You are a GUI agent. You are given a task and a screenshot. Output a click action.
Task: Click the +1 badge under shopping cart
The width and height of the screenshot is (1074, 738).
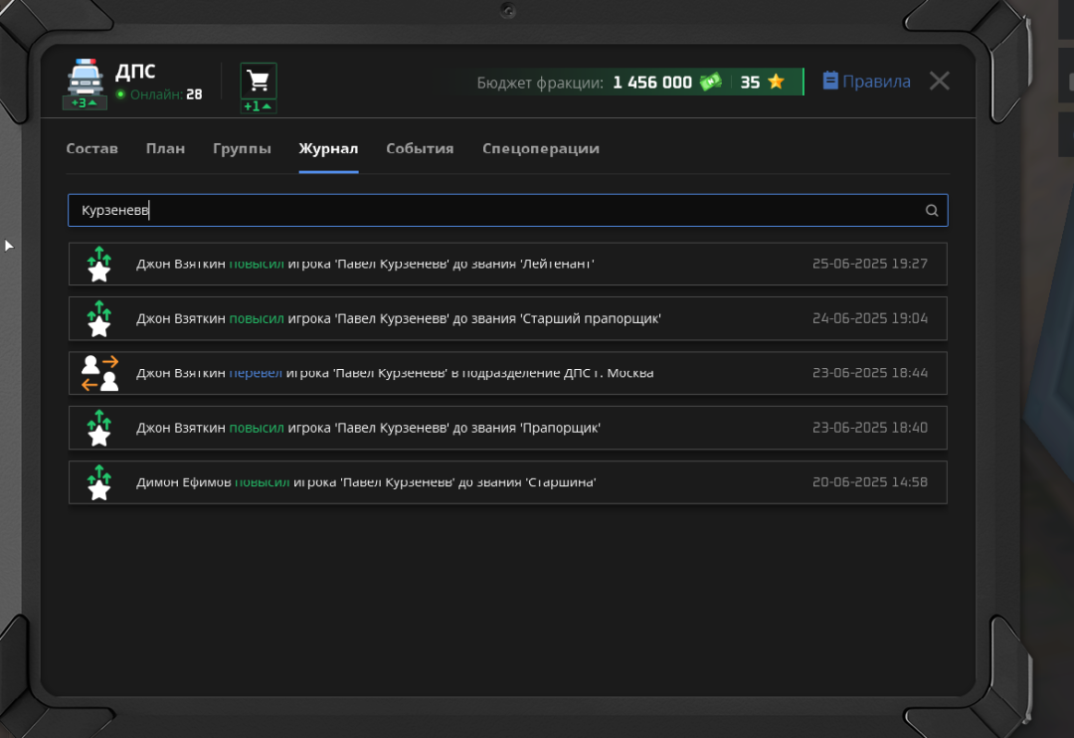(x=259, y=106)
